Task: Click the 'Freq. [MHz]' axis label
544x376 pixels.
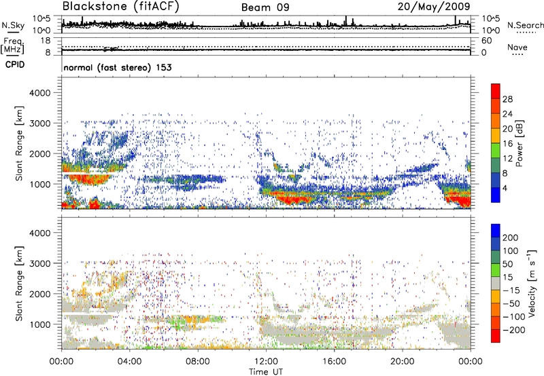Action: click(12, 45)
